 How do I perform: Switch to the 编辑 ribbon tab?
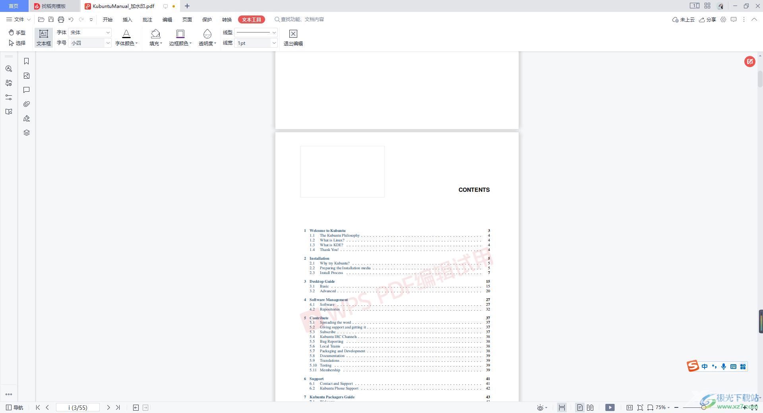click(x=167, y=19)
